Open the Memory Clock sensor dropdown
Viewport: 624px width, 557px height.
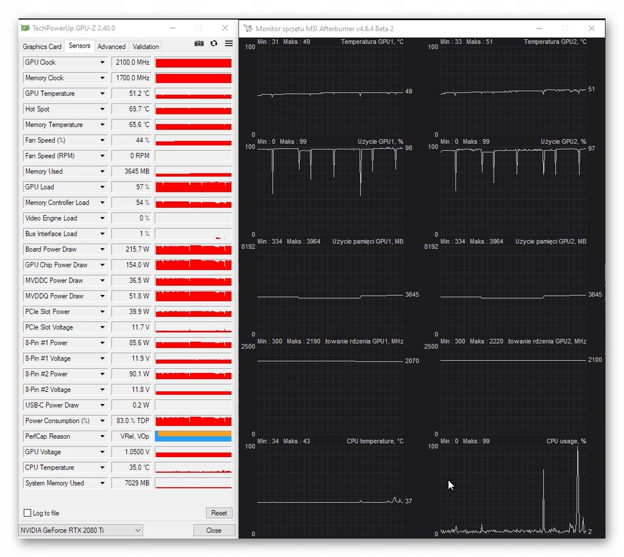(x=102, y=78)
